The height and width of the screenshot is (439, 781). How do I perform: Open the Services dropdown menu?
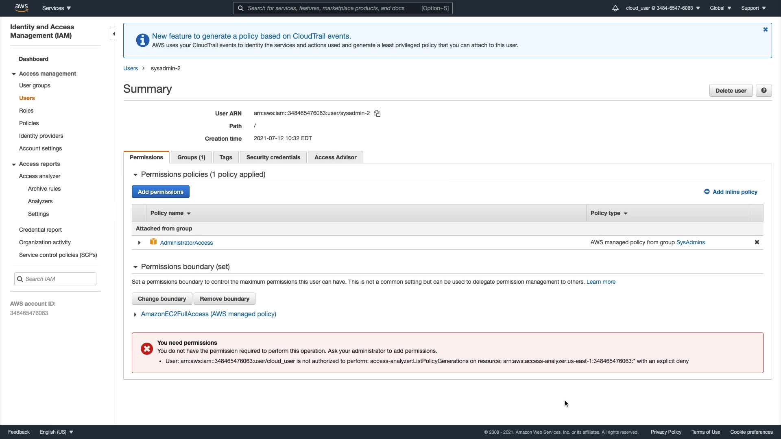(x=57, y=8)
